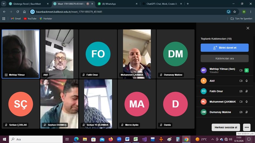Click Dumanay Makine's muted microphone icon
Image resolution: width=255 pixels, height=143 pixels.
[x=247, y=112]
